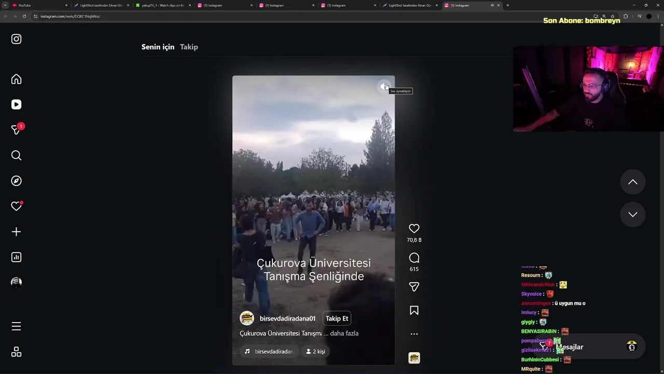This screenshot has height=374, width=664.
Task: Open the birsevdadiradan audio link
Action: point(269,352)
